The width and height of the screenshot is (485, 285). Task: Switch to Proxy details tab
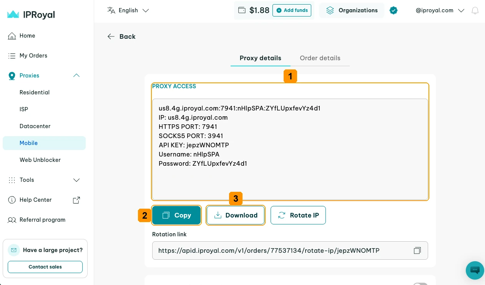pyautogui.click(x=261, y=58)
